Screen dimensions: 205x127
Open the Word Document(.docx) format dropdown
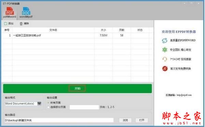39,104
